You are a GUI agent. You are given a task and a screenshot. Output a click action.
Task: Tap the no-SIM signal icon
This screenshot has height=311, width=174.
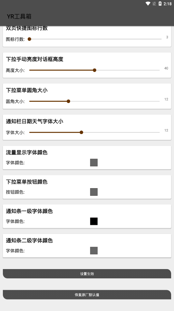click(154, 4)
